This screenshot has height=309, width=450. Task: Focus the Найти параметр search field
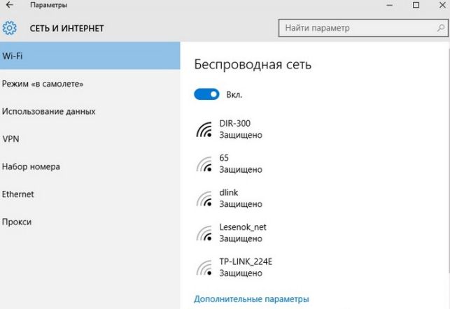coord(363,28)
